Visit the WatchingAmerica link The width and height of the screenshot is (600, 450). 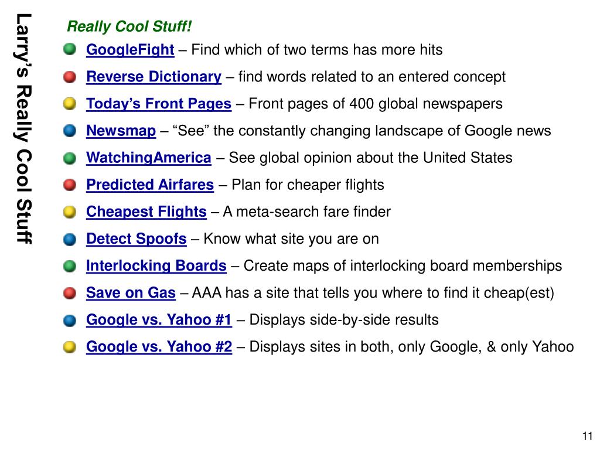(148, 158)
